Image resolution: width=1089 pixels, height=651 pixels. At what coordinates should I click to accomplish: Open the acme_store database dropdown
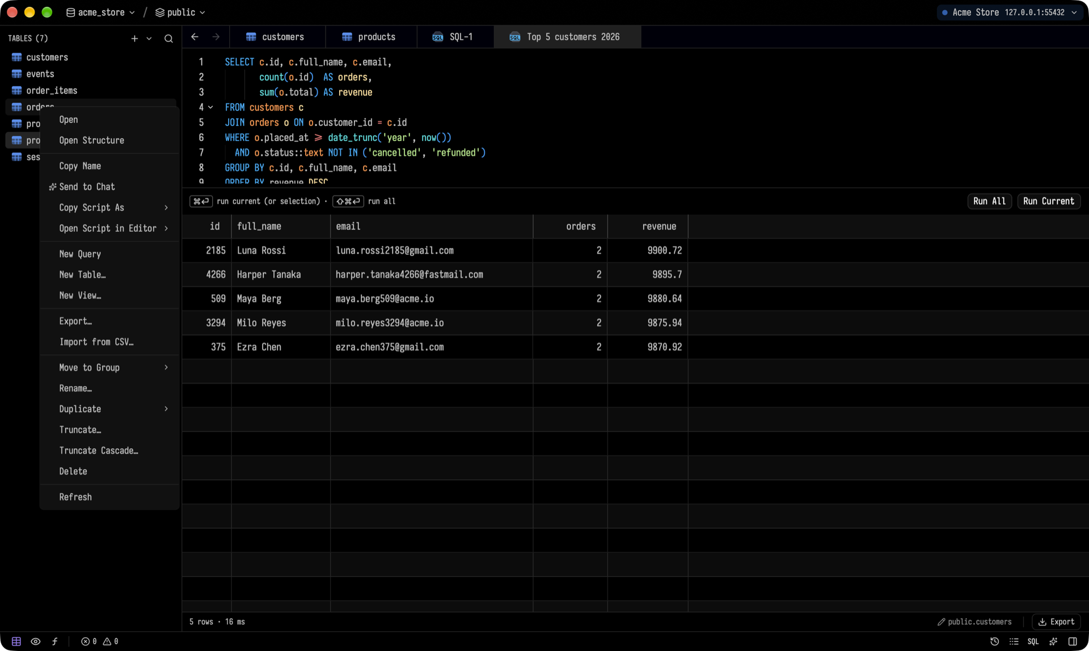[x=100, y=12]
